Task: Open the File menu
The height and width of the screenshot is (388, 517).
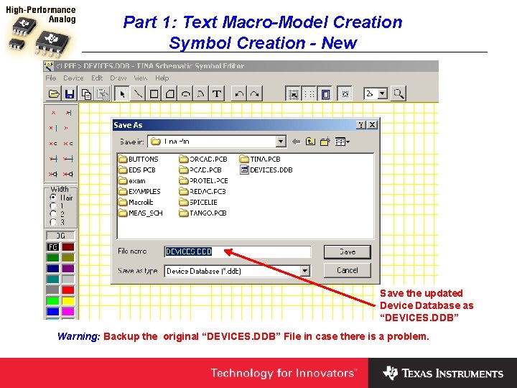Action: (51, 78)
